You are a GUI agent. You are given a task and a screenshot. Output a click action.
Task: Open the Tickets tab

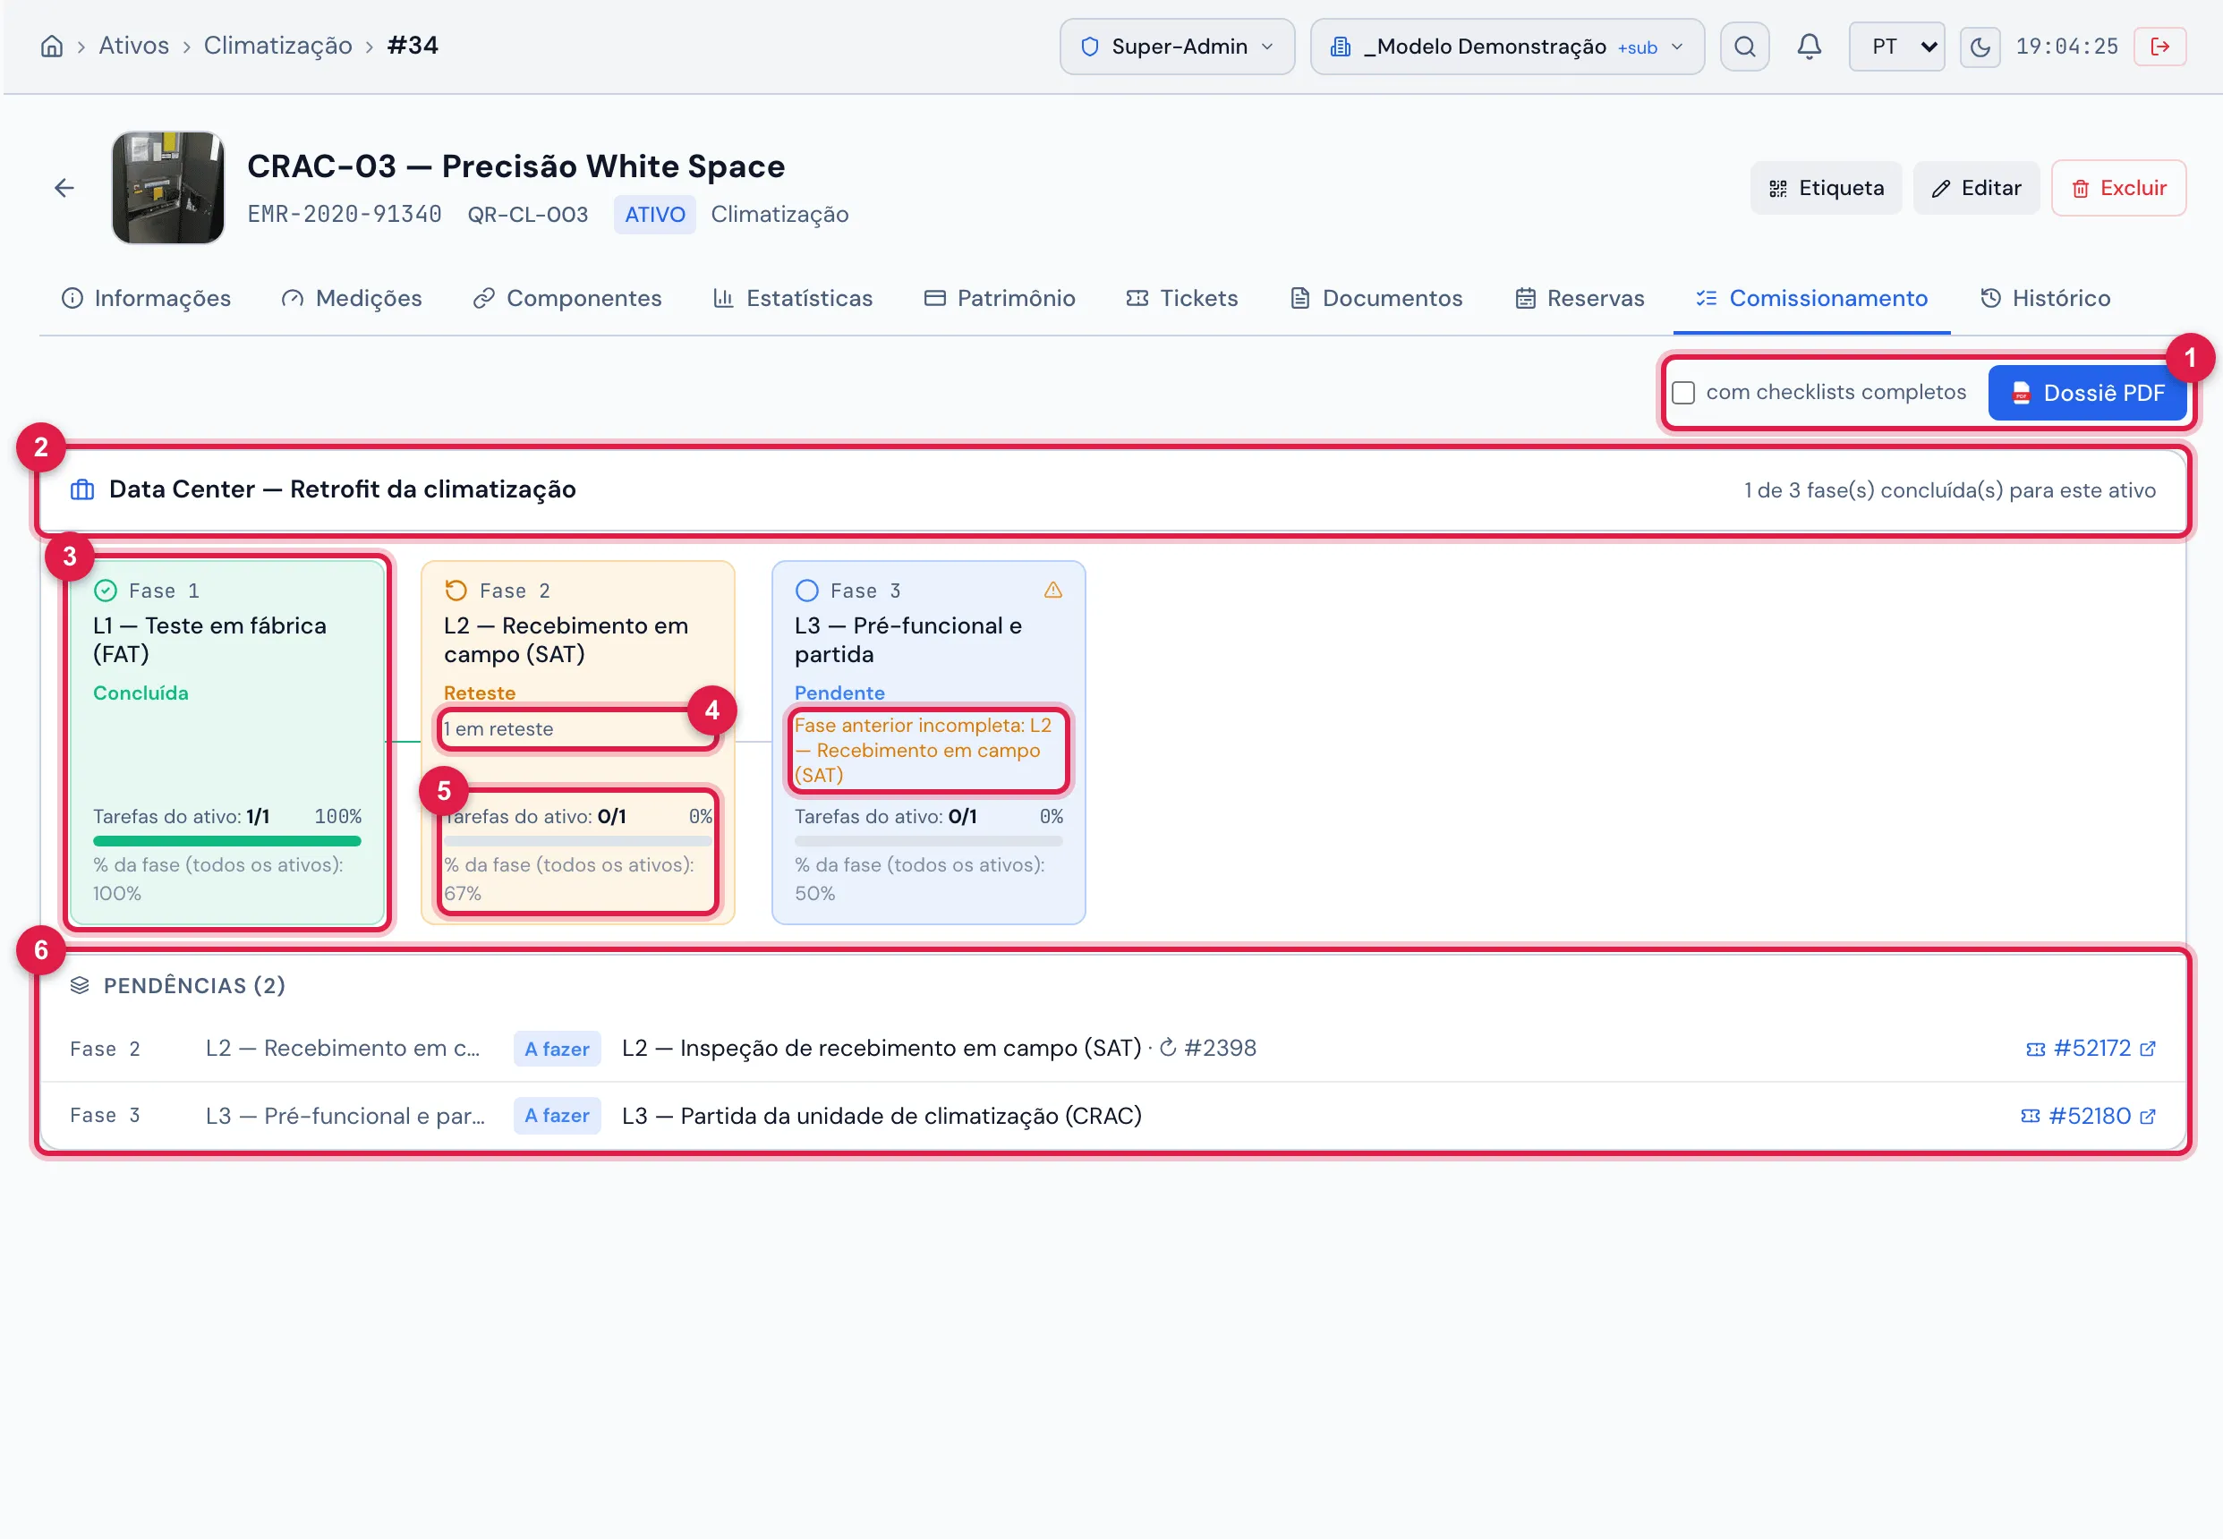1181,298
